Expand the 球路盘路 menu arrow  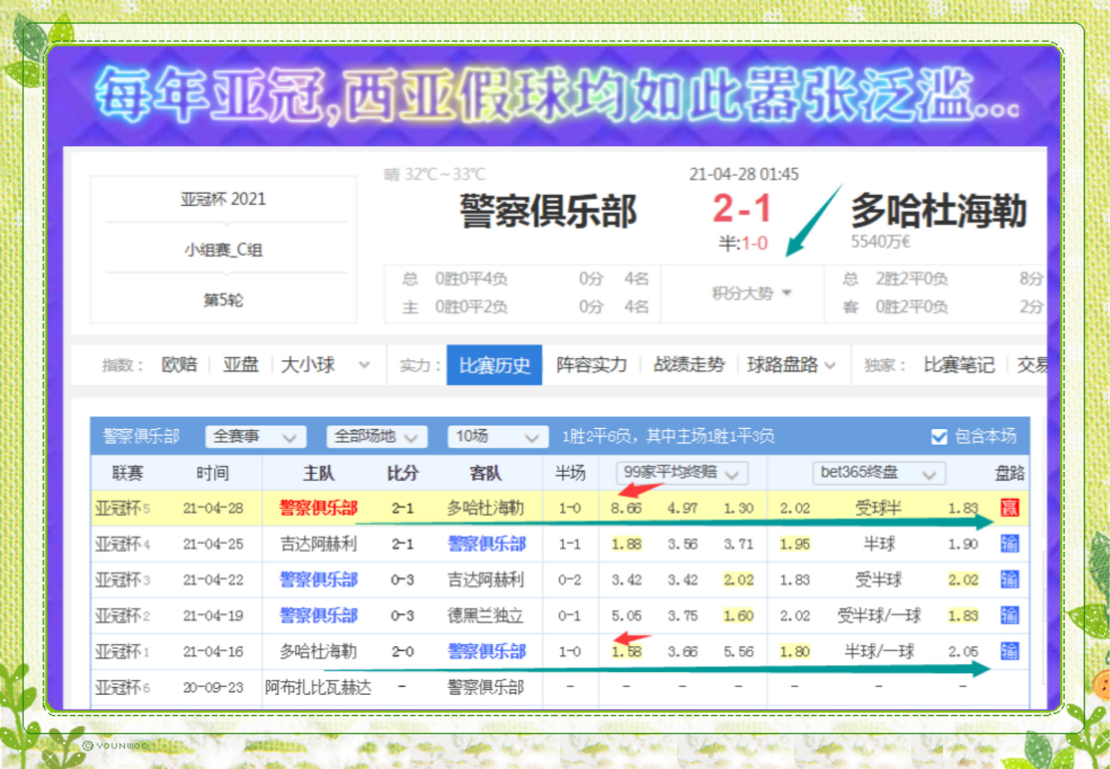point(830,366)
